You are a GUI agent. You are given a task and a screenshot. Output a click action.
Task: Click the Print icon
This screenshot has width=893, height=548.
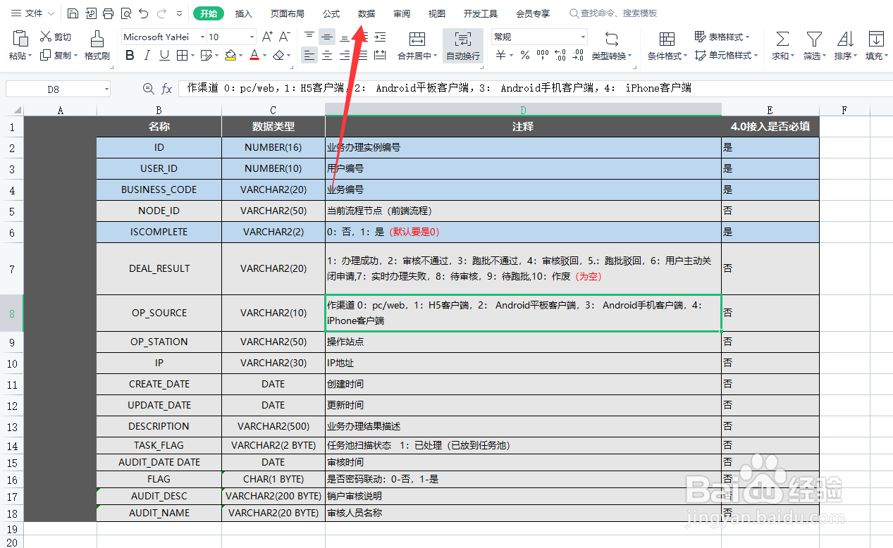(x=108, y=13)
